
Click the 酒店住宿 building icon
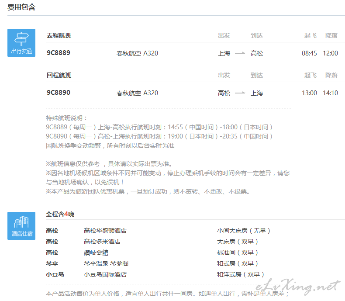[x=21, y=226]
